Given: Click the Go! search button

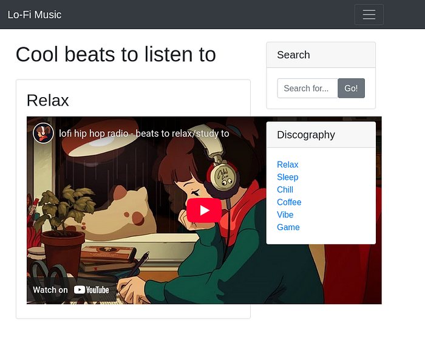Looking at the screenshot, I should coord(351,89).
